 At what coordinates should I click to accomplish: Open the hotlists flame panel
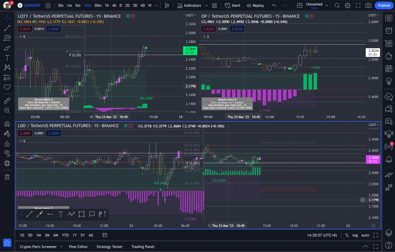pyautogui.click(x=388, y=56)
